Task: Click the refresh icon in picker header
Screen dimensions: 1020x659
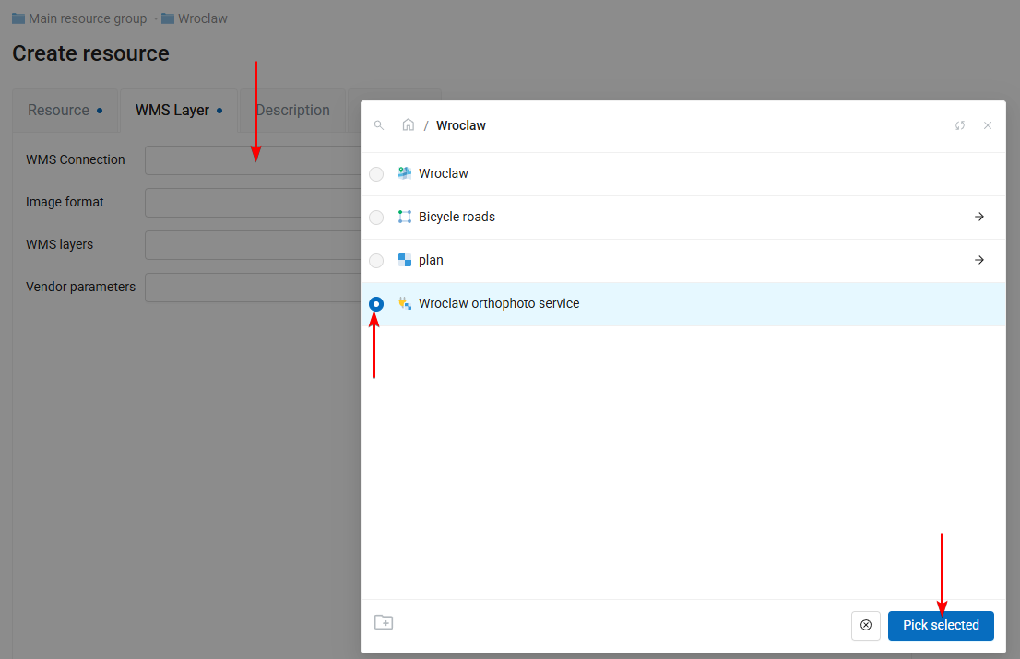Action: click(x=960, y=125)
